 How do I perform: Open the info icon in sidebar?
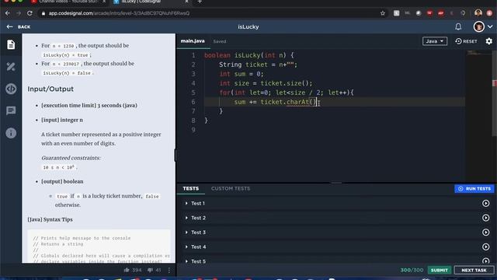point(11,133)
